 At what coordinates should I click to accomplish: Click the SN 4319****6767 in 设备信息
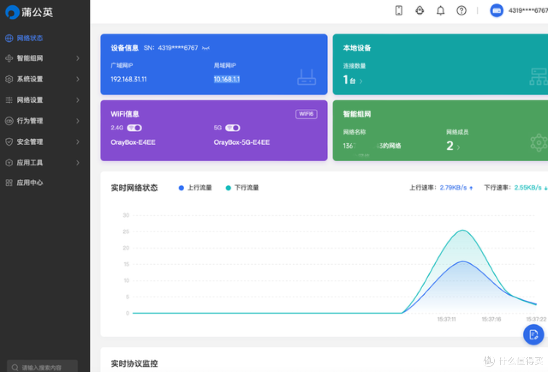coord(178,48)
